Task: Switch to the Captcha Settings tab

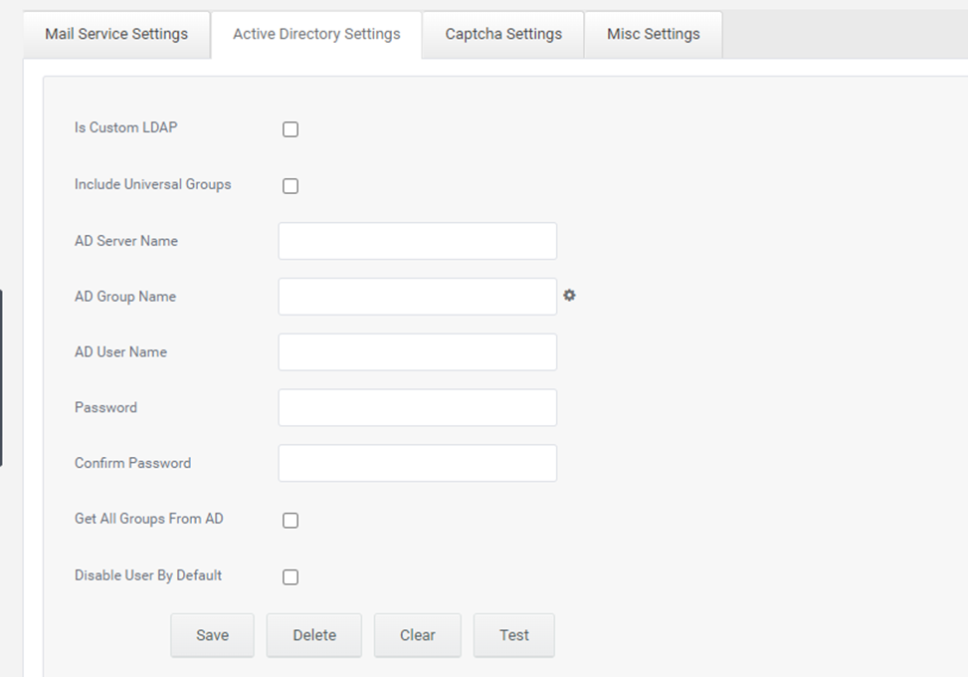Action: 503,35
